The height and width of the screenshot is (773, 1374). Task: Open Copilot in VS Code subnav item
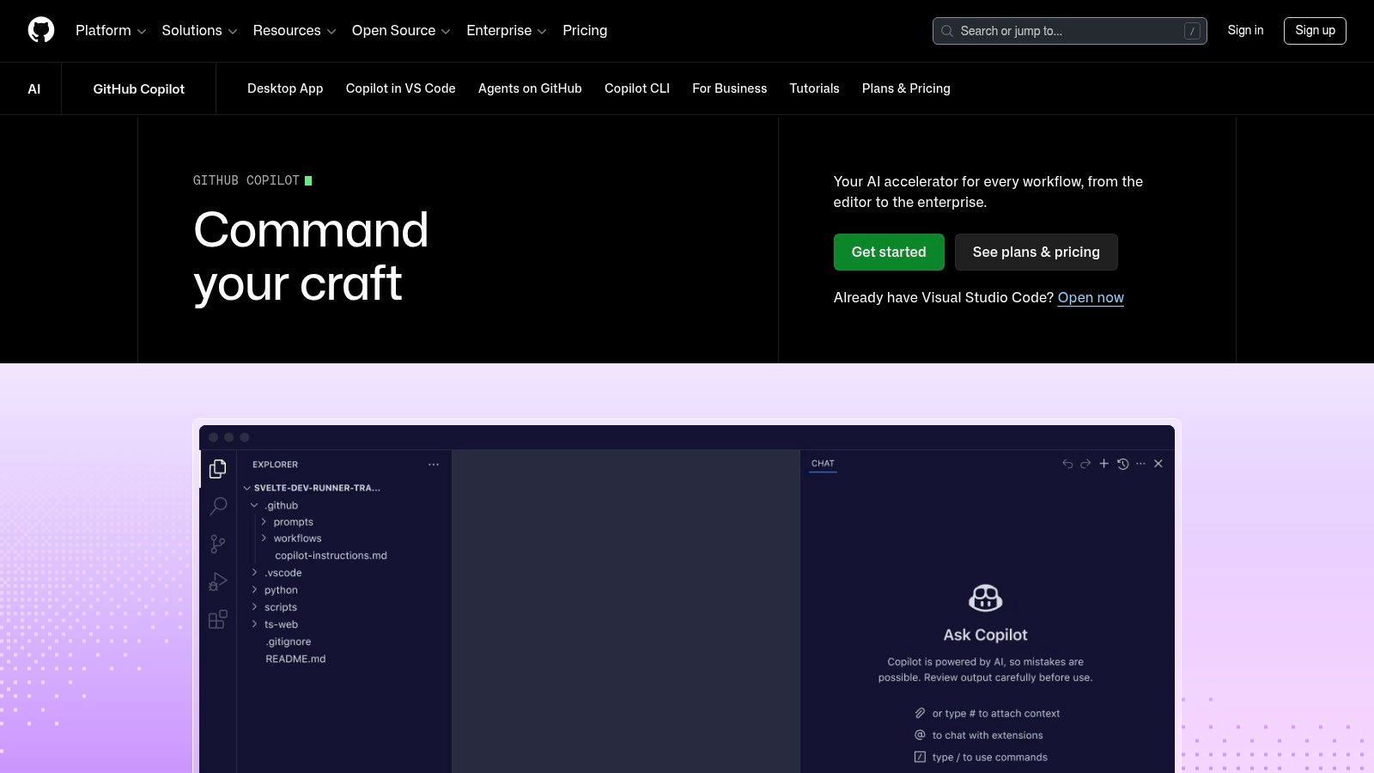tap(400, 88)
